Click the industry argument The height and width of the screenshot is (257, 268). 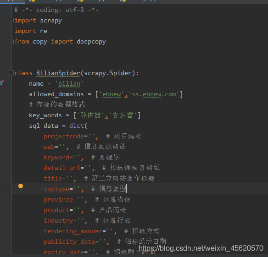[58, 221]
